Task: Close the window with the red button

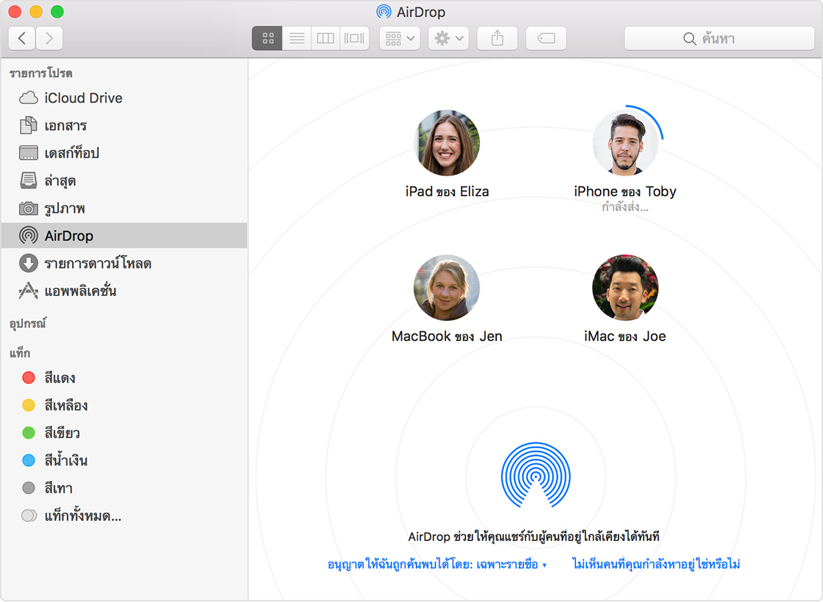Action: click(x=15, y=12)
